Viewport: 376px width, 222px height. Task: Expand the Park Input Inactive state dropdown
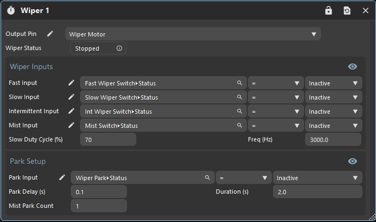[x=317, y=178]
